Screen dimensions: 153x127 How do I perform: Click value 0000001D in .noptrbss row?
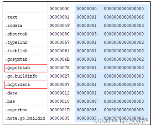(x=59, y=110)
